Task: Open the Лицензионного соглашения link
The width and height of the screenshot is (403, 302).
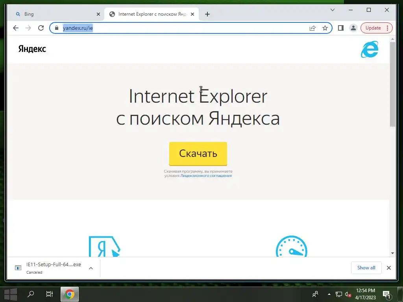Action: click(x=206, y=176)
